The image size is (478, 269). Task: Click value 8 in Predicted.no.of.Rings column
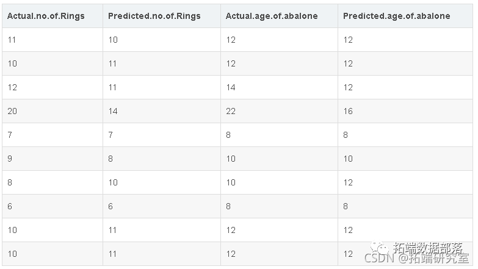tap(110, 159)
